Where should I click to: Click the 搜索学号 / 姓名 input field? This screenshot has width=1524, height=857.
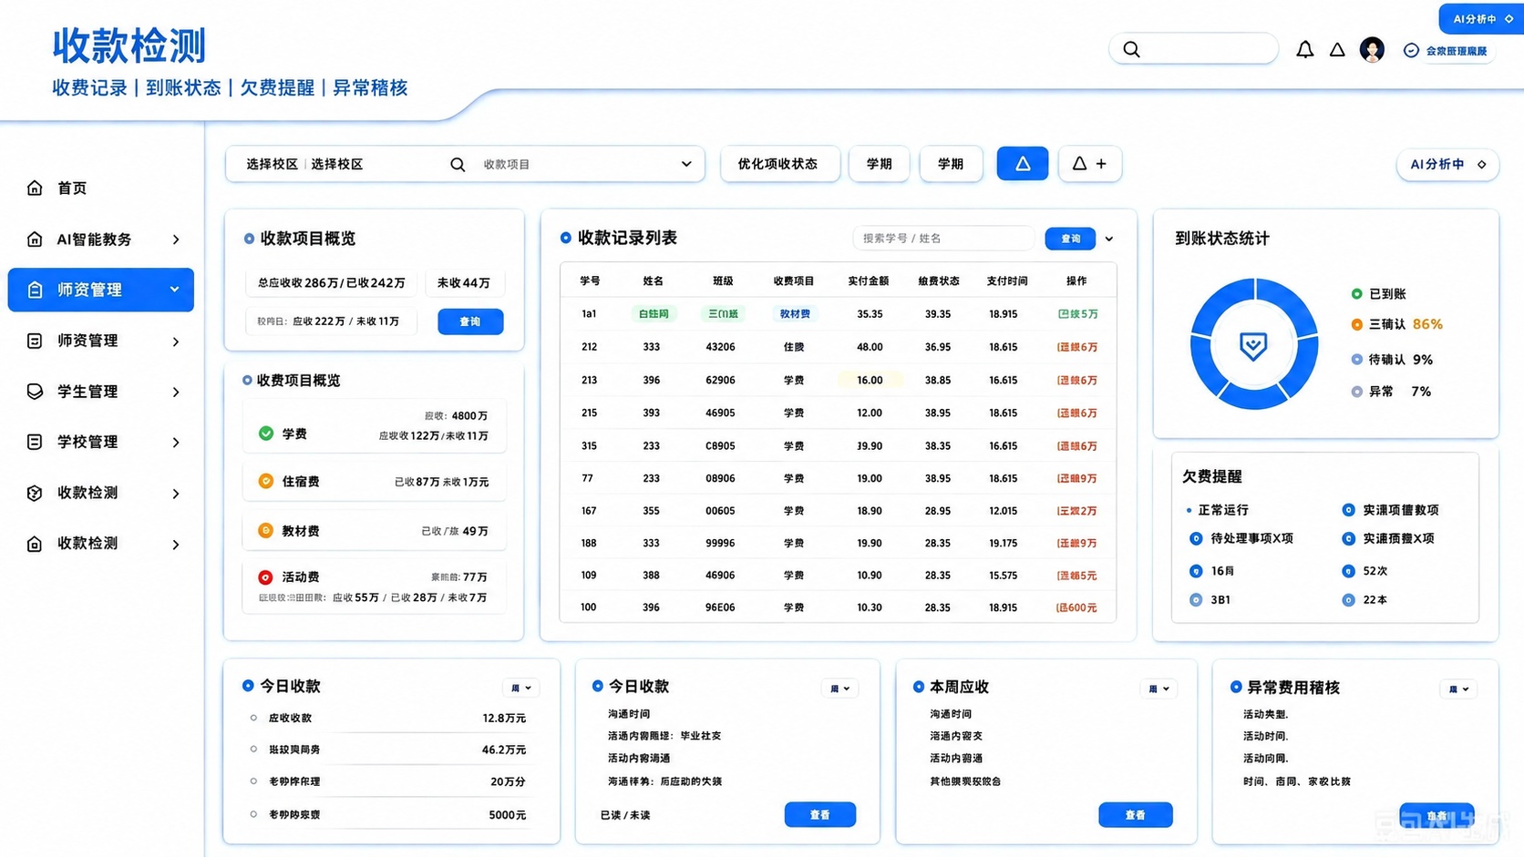[x=943, y=238]
